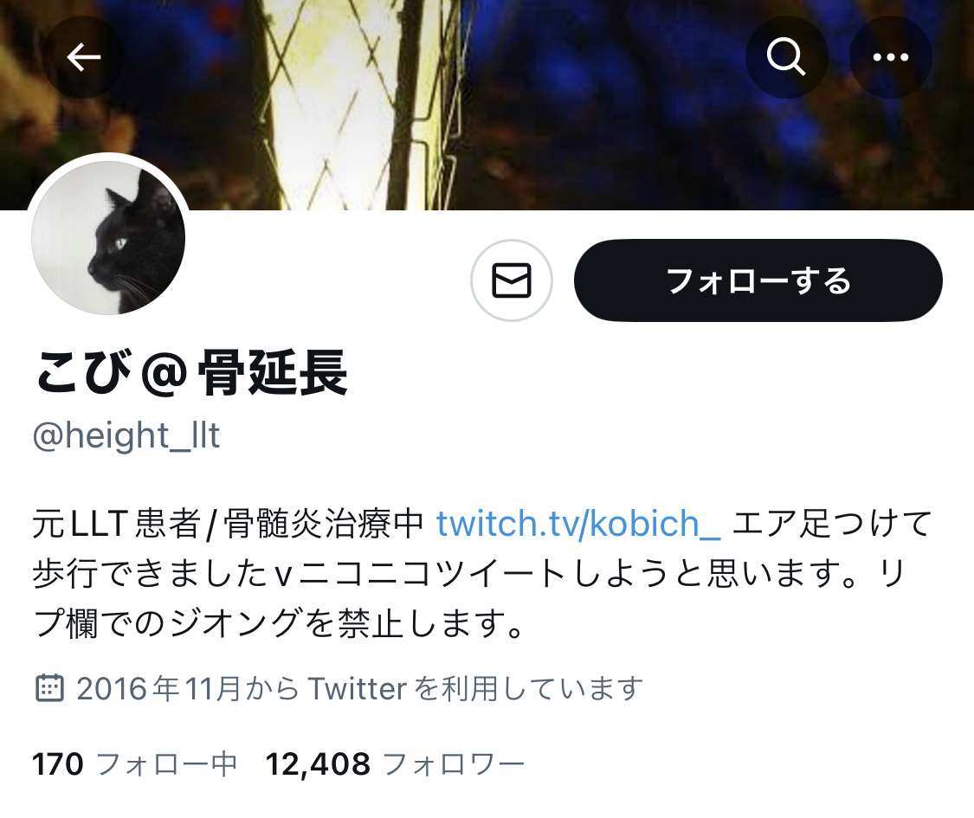Open the profile search magnifier icon
Image resolution: width=974 pixels, height=818 pixels.
(786, 57)
